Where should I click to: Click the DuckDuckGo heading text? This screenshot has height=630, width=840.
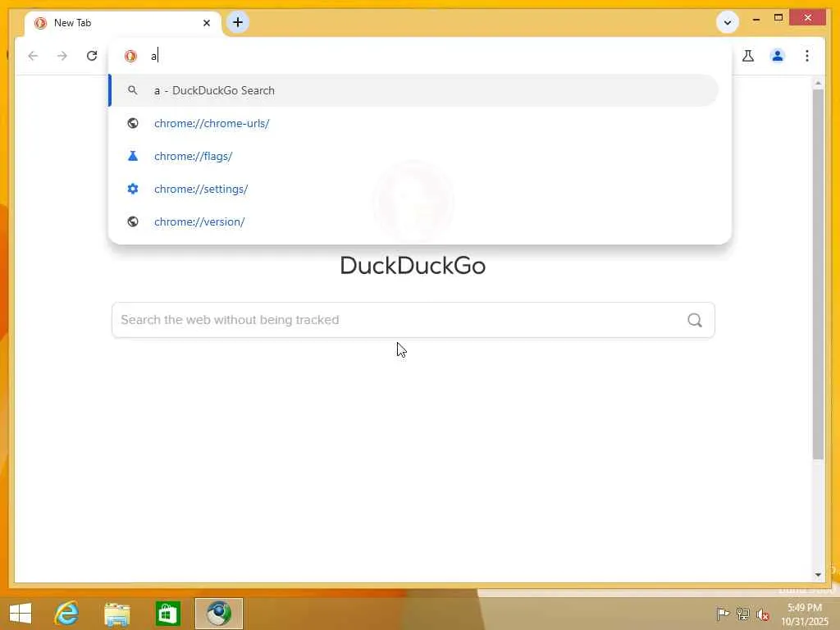[x=413, y=266]
